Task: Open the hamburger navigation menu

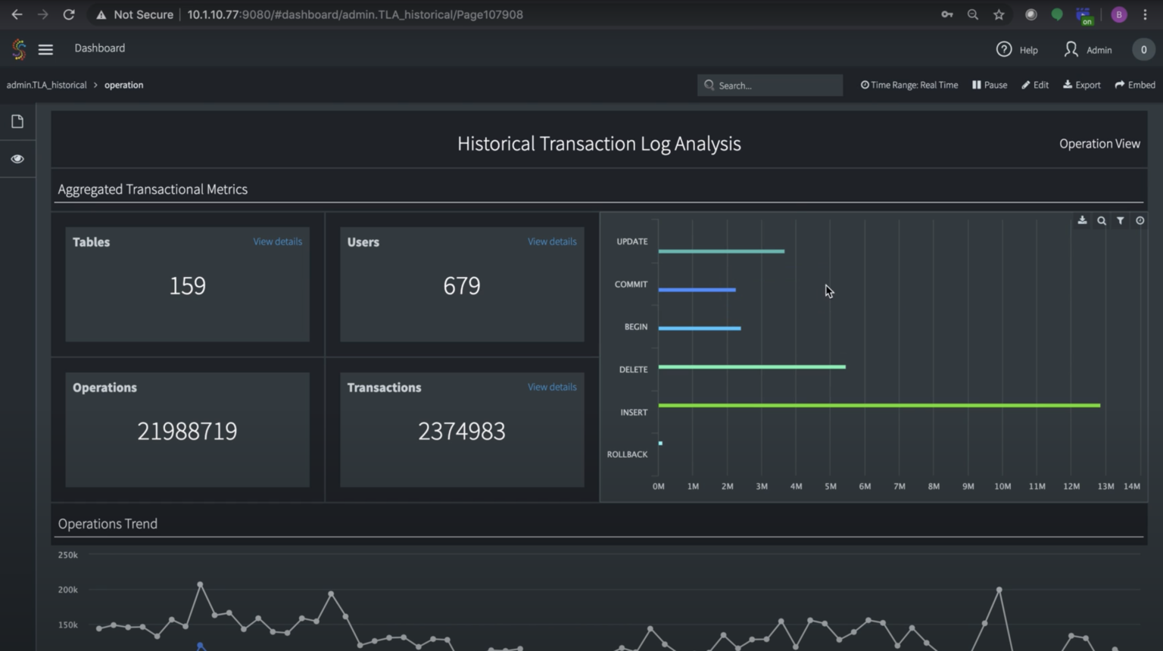Action: 45,49
